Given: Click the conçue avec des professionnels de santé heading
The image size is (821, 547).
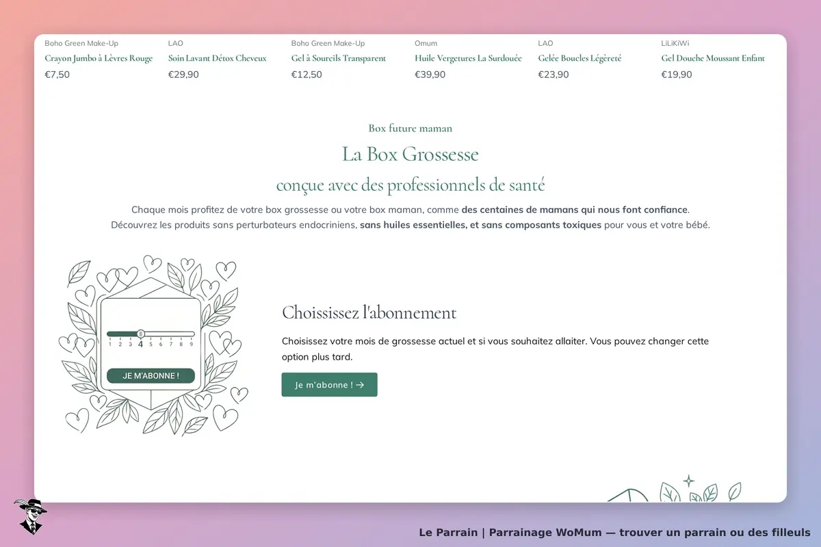Looking at the screenshot, I should [x=410, y=185].
